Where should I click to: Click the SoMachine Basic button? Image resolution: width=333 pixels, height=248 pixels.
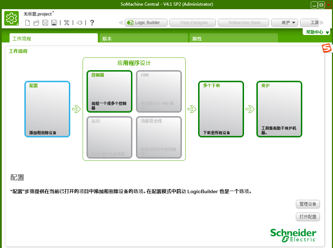point(243,23)
